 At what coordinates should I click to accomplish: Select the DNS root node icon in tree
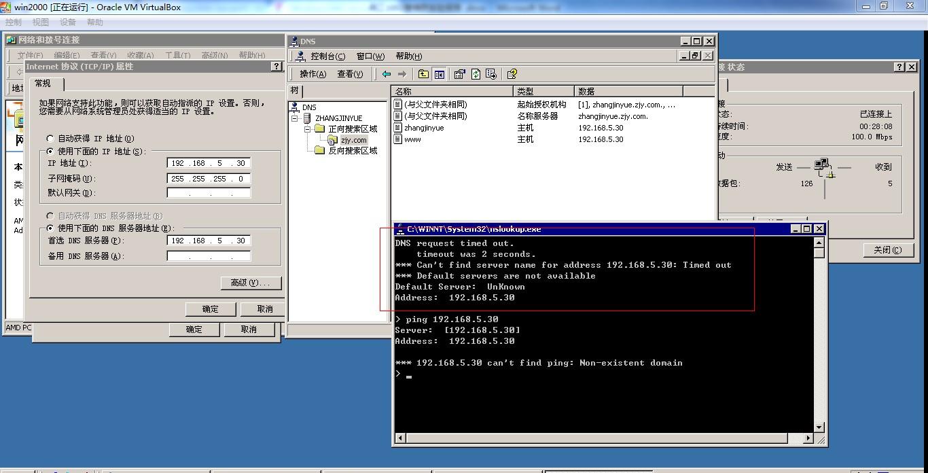click(x=295, y=107)
